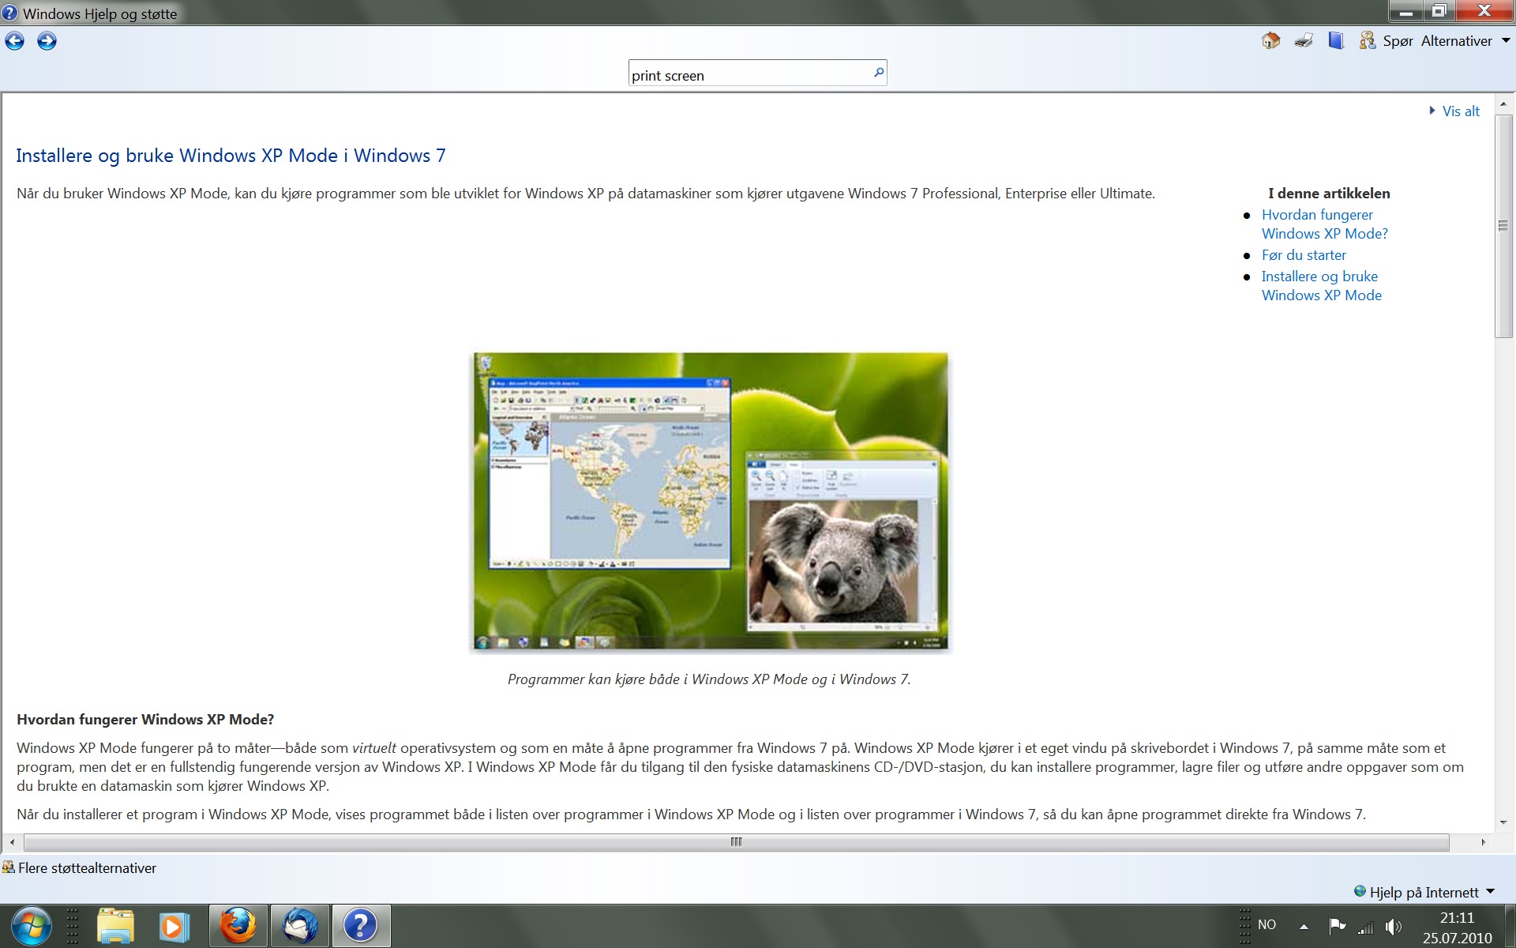Open Action Center flag icon
The image size is (1516, 948).
coord(1337,926)
